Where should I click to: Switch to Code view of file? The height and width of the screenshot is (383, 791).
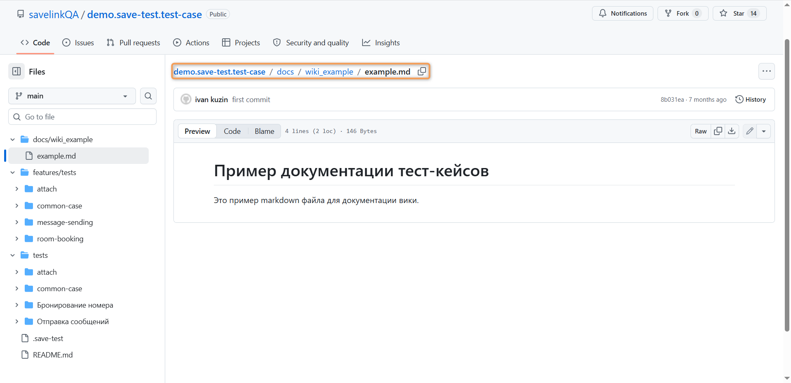point(232,131)
